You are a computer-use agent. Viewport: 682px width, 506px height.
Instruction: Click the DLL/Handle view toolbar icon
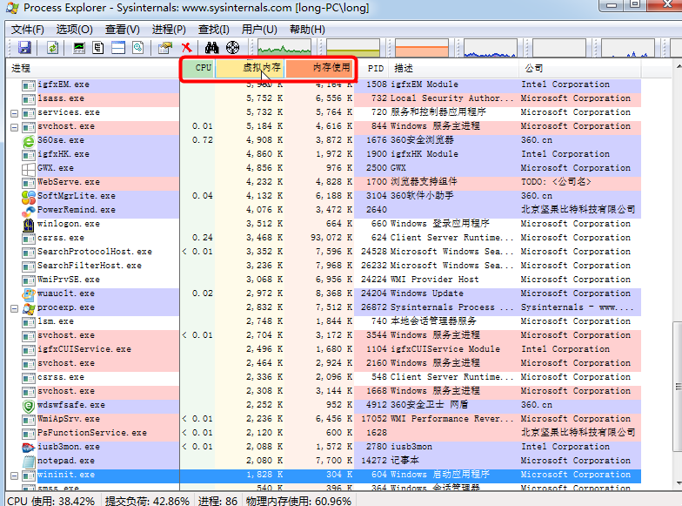[138, 47]
